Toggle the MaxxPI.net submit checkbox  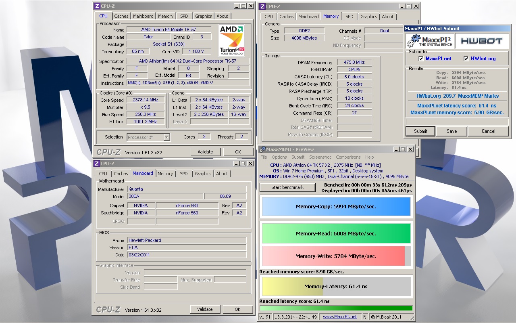point(421,59)
